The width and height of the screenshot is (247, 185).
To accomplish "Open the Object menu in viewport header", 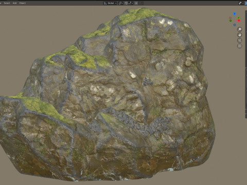I will [x=23, y=3].
